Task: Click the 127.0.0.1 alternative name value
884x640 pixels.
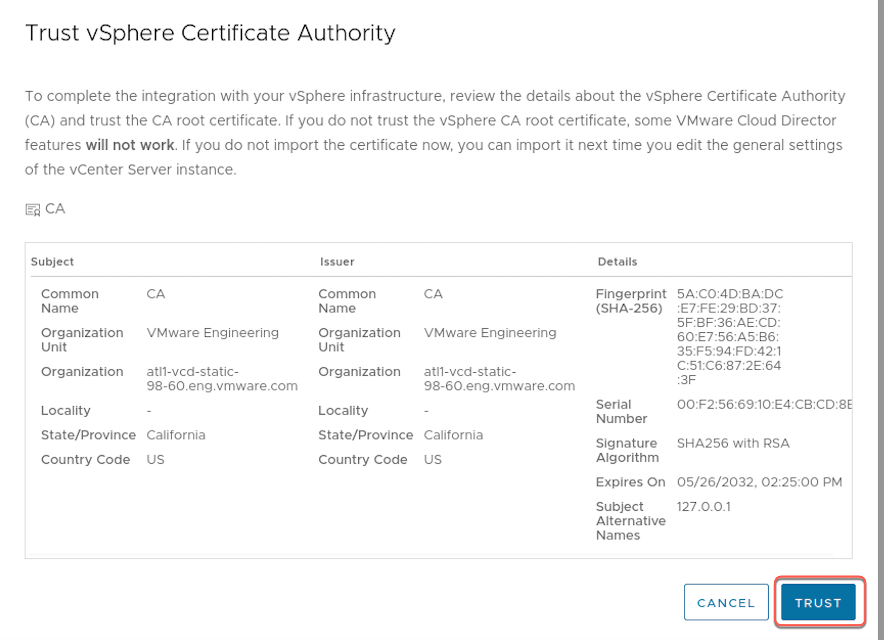Action: pyautogui.click(x=703, y=507)
